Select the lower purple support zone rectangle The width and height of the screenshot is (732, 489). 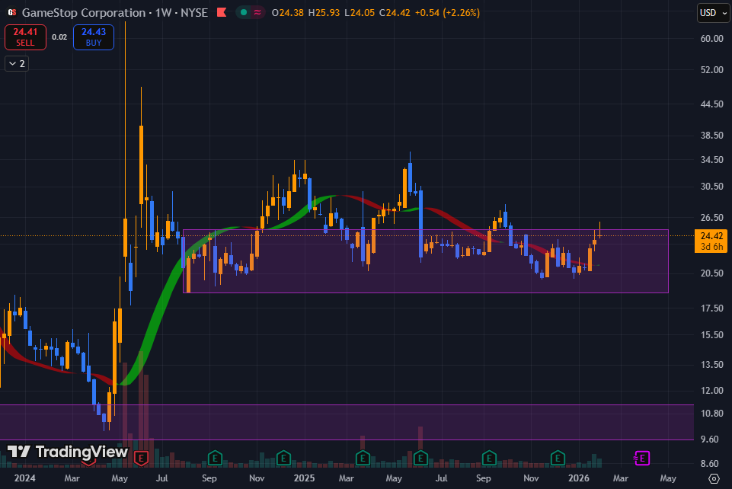pyautogui.click(x=347, y=422)
